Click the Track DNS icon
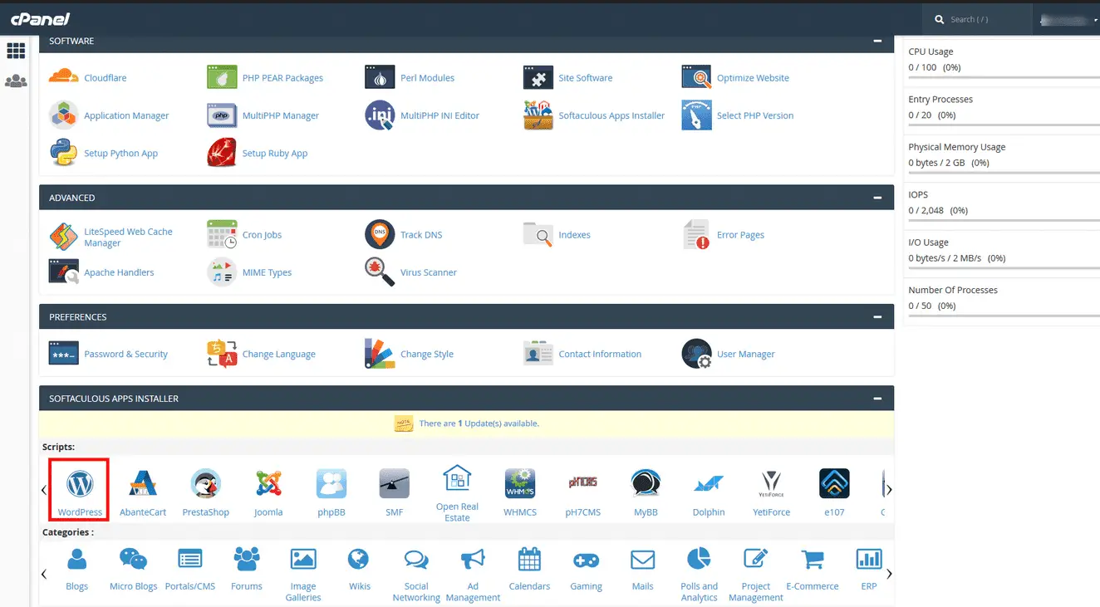1100x607 pixels. coord(380,235)
